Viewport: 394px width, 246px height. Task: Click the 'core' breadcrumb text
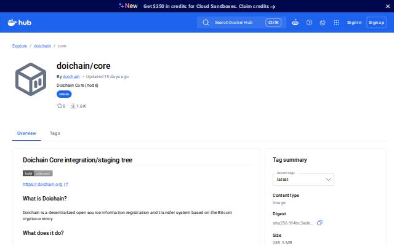pyautogui.click(x=62, y=46)
